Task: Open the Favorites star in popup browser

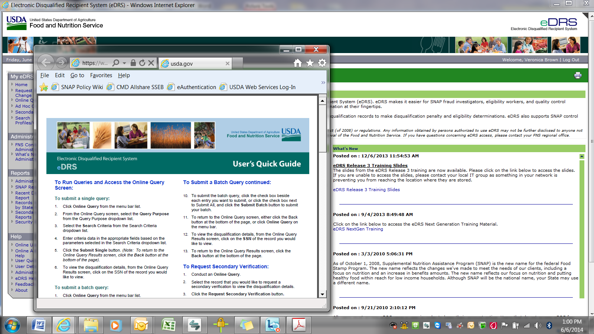Action: 310,63
